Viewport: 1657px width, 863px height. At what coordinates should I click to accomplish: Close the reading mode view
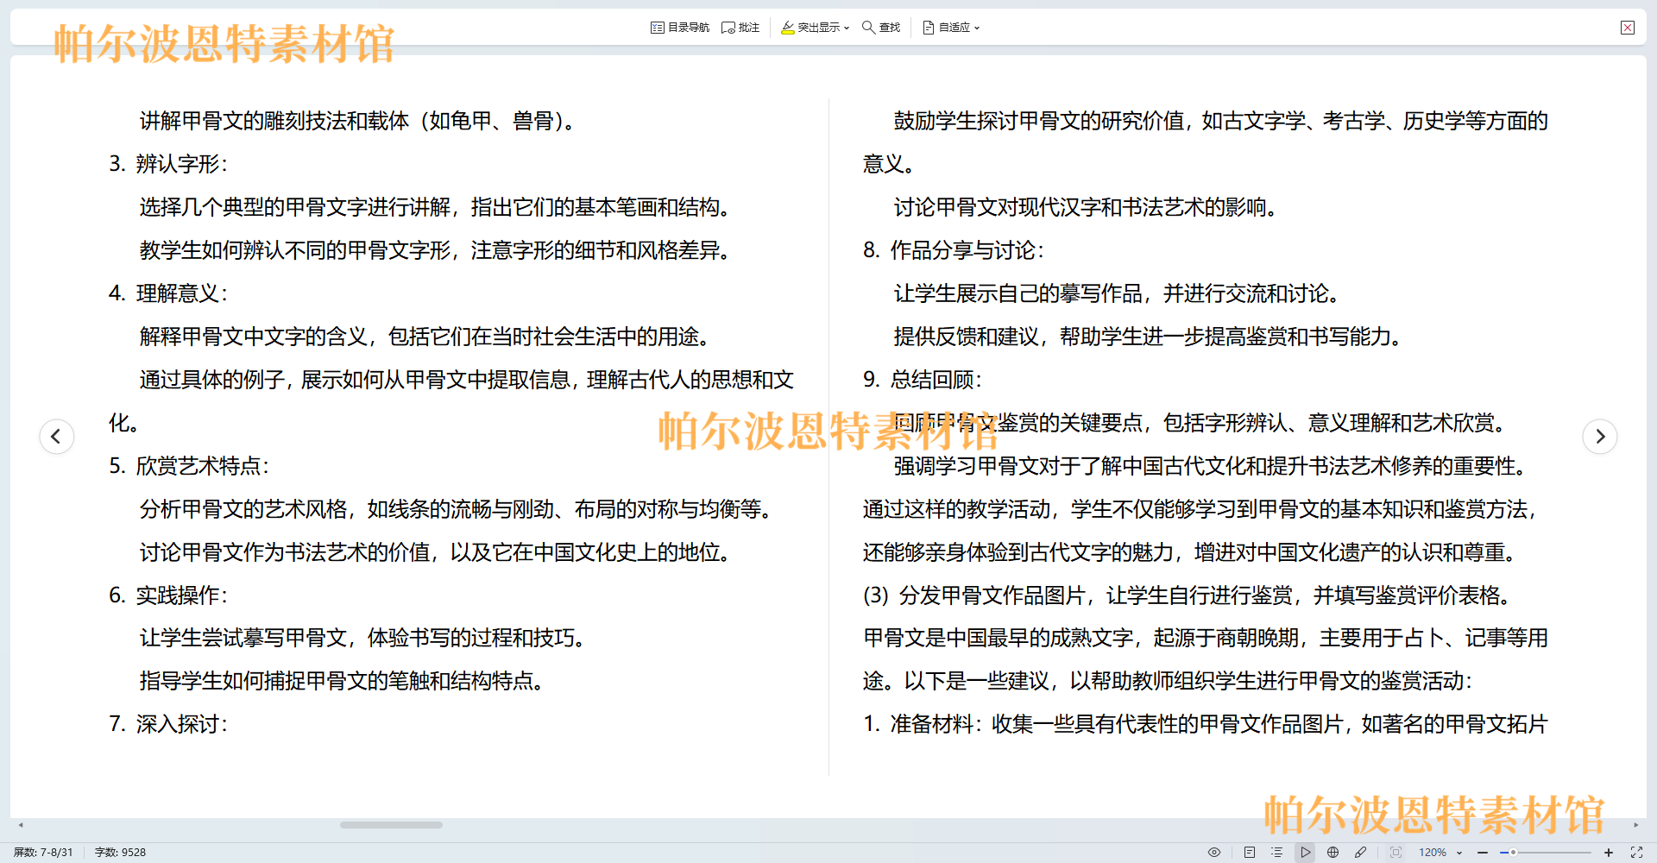1628,28
